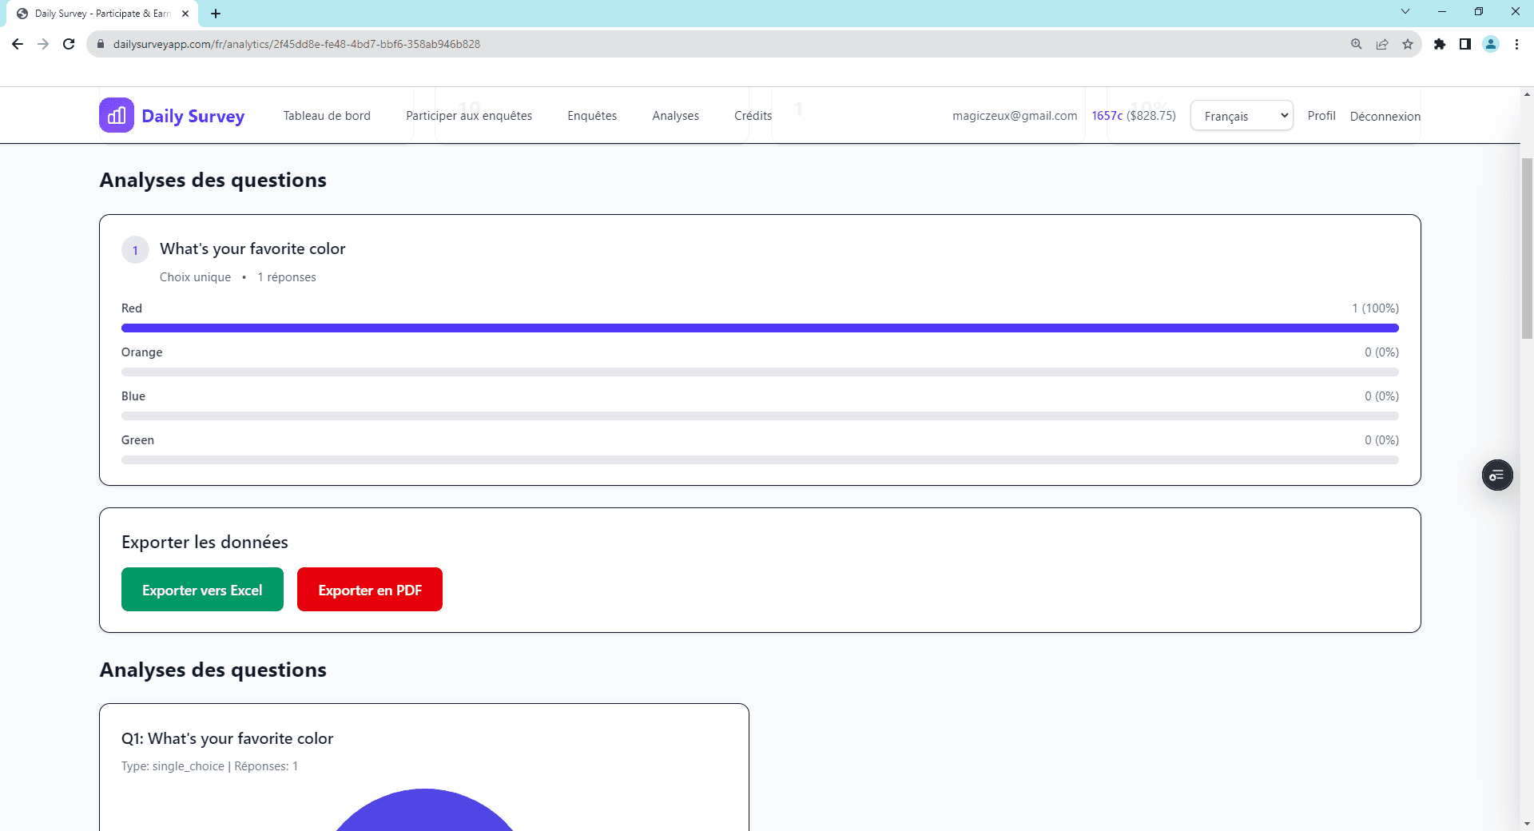Open the tab search chevron
Viewport: 1534px width, 831px height.
click(1405, 11)
